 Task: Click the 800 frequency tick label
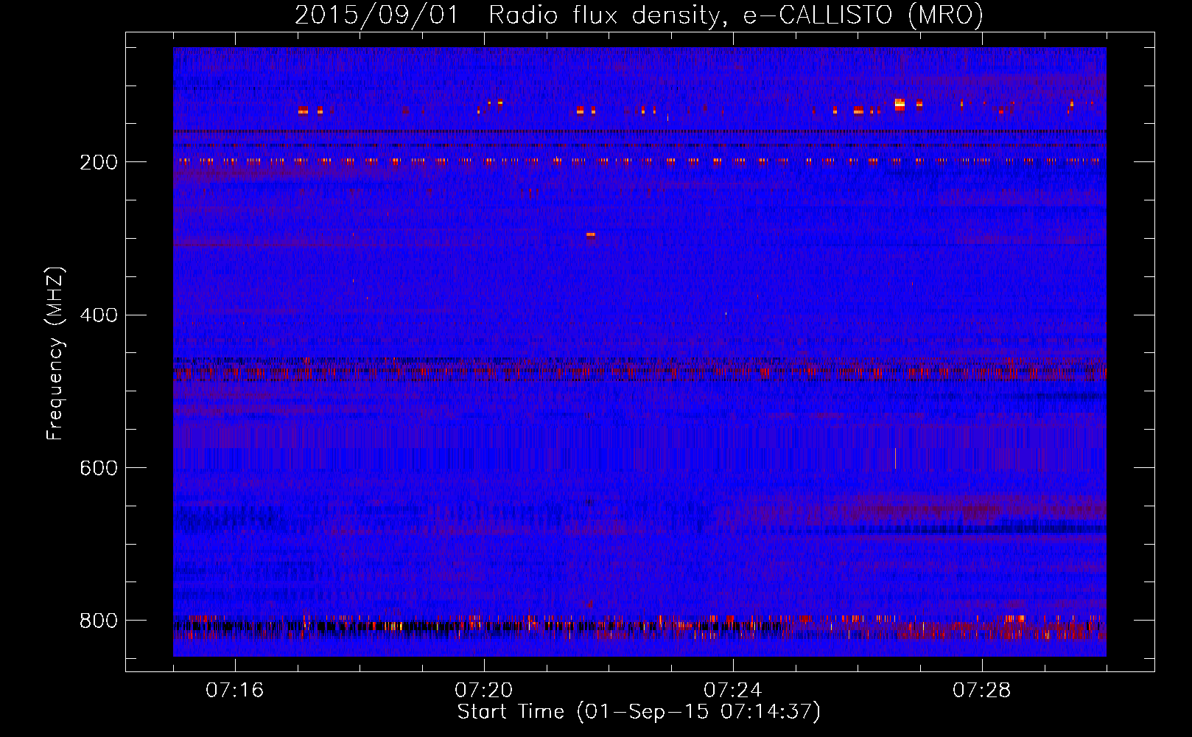click(98, 621)
